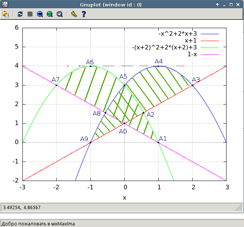The height and width of the screenshot is (227, 244).
Task: Click the shade window up-arrow button
Action: pyautogui.click(x=217, y=5)
